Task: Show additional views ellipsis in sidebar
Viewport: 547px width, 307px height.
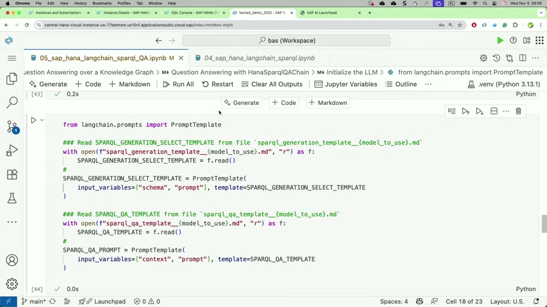Action: (x=12, y=222)
